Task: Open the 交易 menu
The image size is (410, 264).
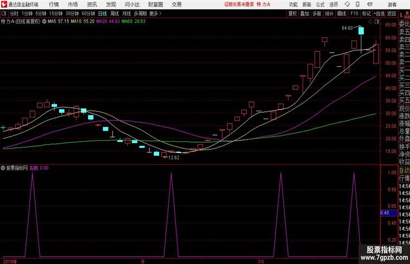Action: pos(177,4)
